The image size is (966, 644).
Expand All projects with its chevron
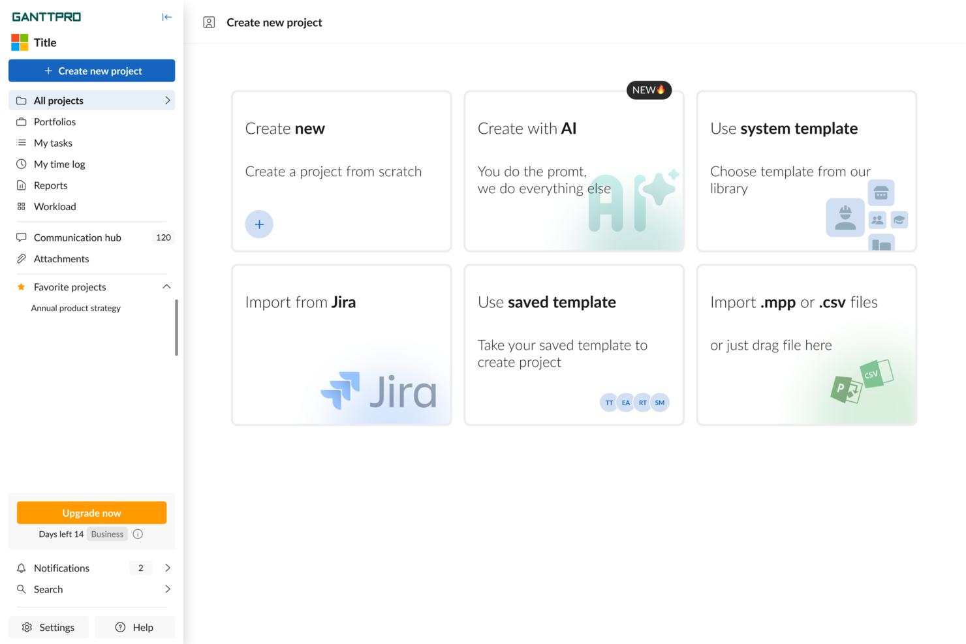click(168, 100)
